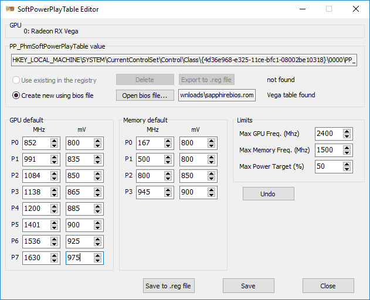Click Save to .reg file button
370x300 pixels.
(x=169, y=286)
